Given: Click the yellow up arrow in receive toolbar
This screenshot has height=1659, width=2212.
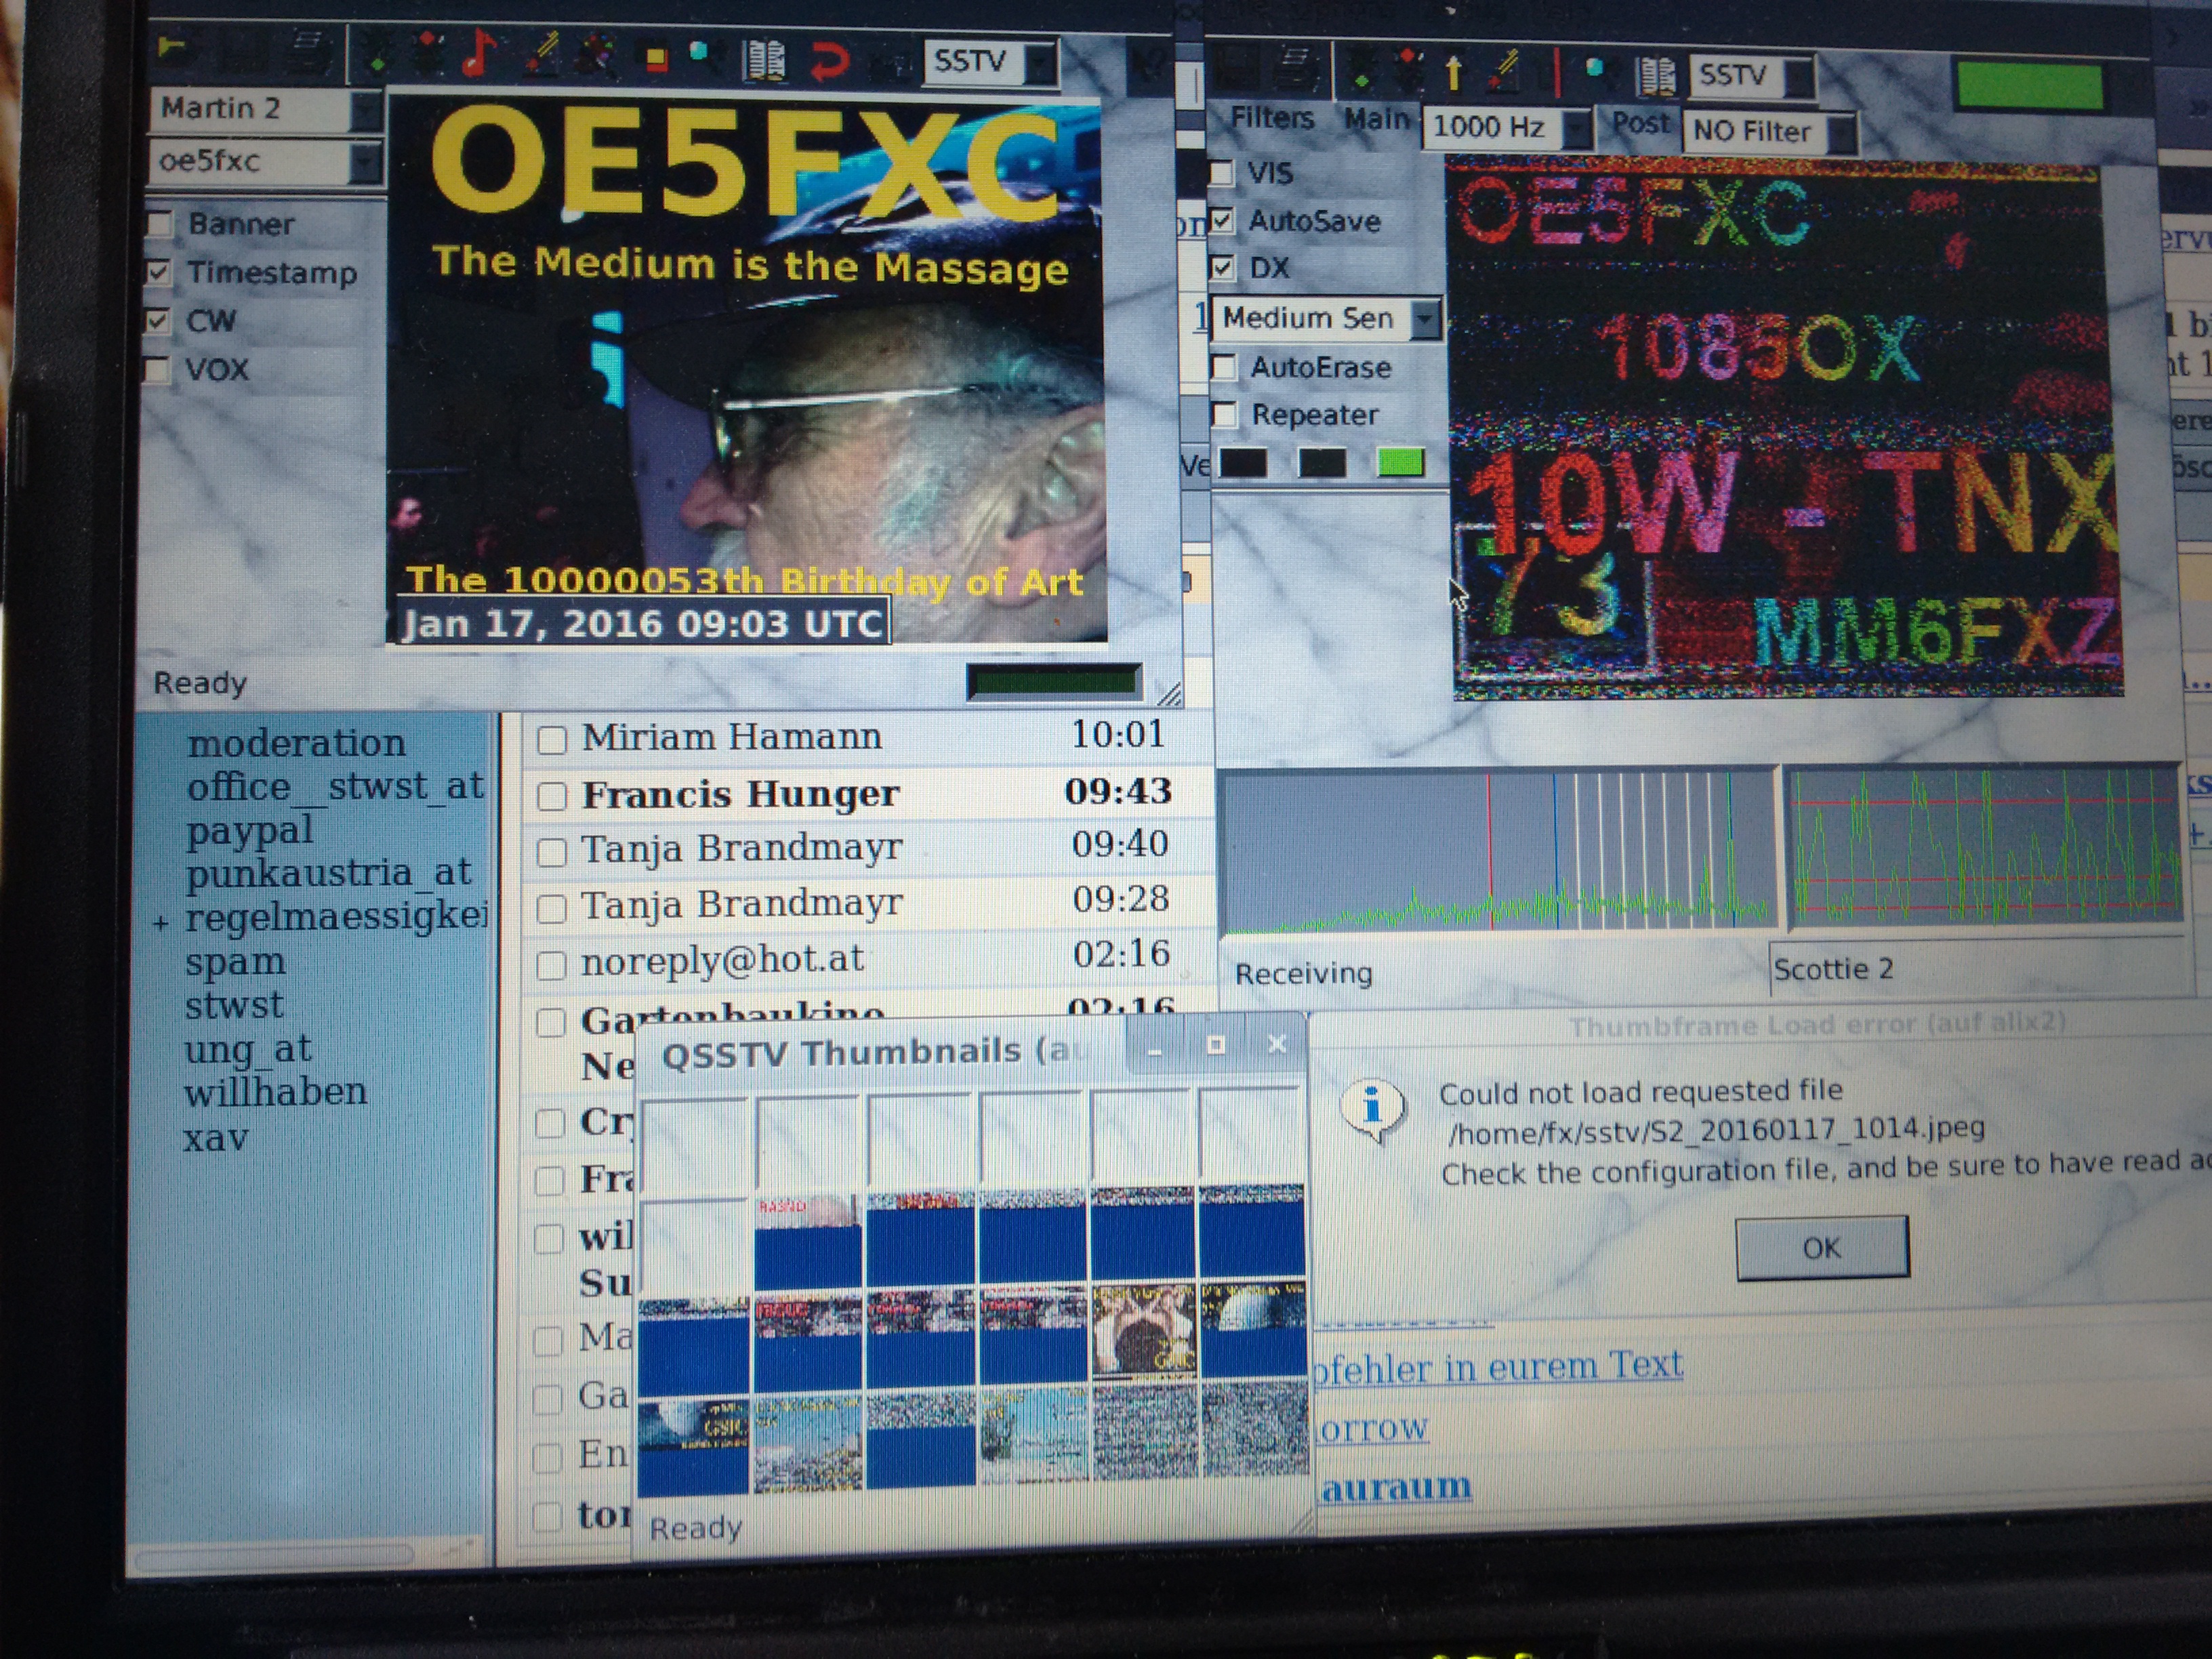Looking at the screenshot, I should pyautogui.click(x=1454, y=72).
